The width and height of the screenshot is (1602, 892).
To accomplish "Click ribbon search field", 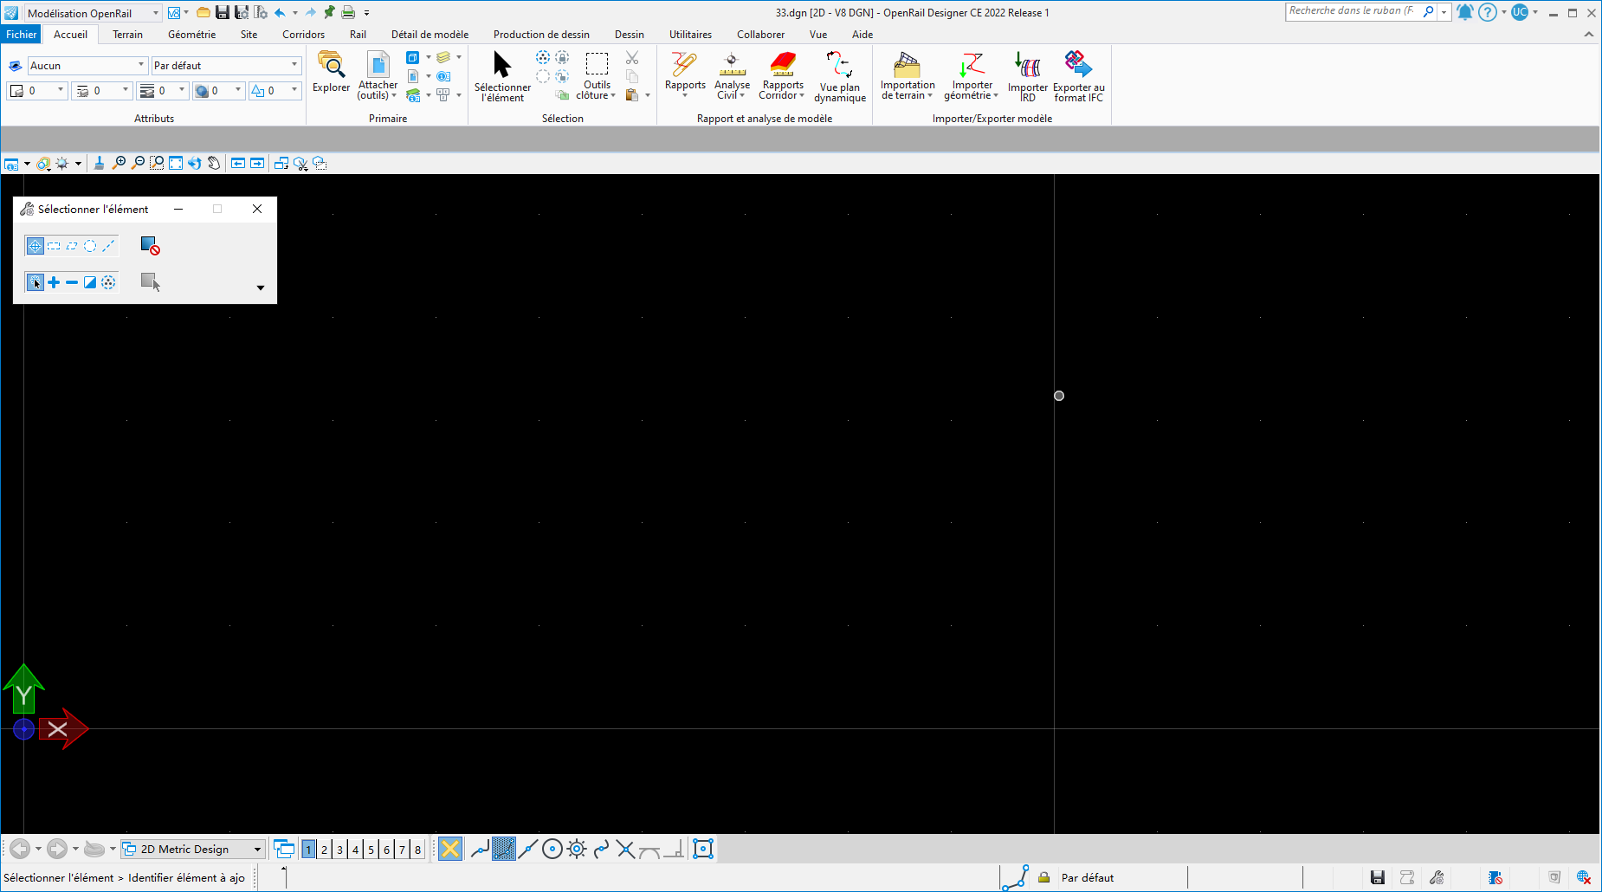I will 1352,11.
